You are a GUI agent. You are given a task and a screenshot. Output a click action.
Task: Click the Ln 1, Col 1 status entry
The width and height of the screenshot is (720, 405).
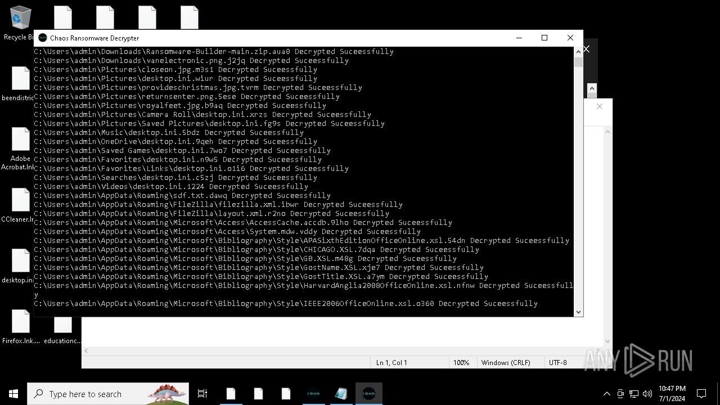click(391, 363)
